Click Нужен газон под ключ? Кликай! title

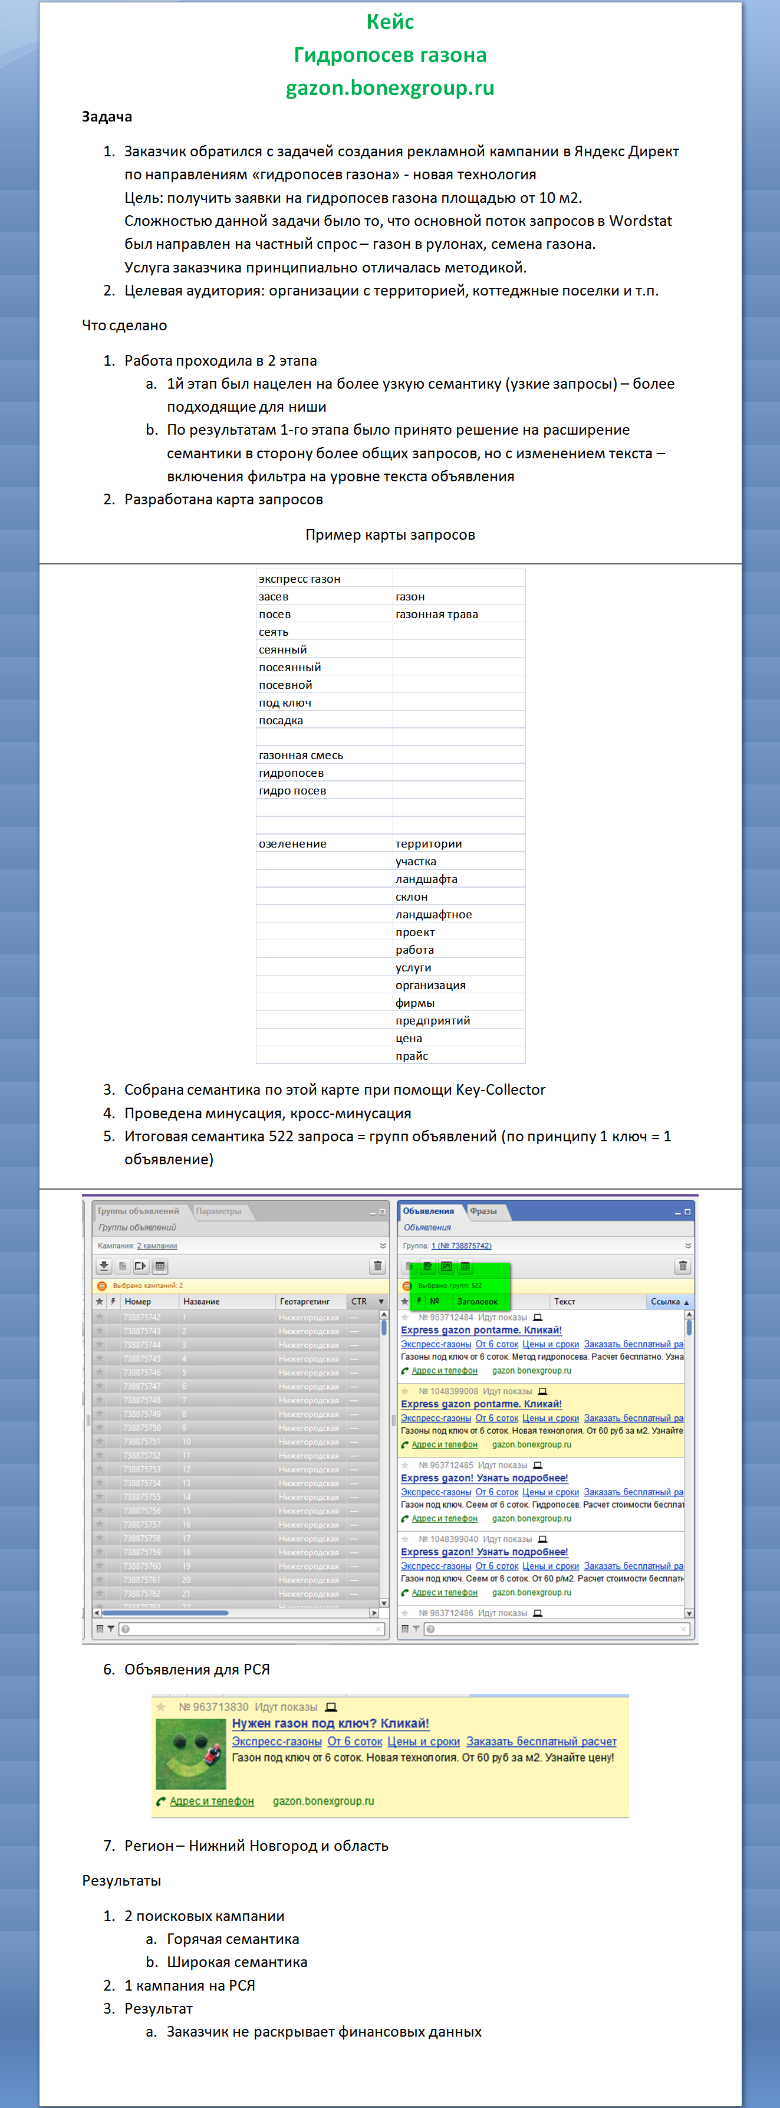coord(330,1723)
